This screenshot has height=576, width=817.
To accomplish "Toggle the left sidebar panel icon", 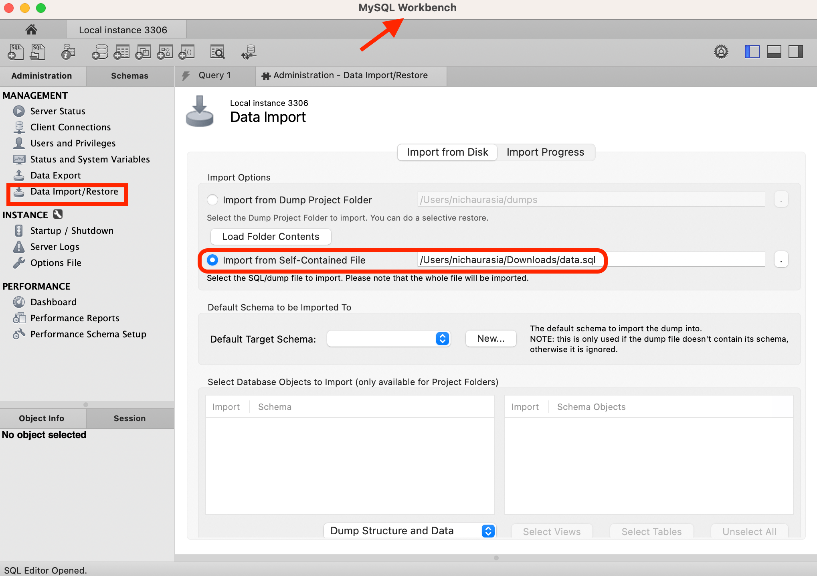I will tap(752, 52).
